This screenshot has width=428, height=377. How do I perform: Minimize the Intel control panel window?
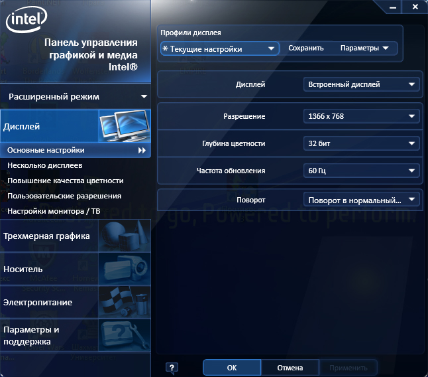point(393,7)
